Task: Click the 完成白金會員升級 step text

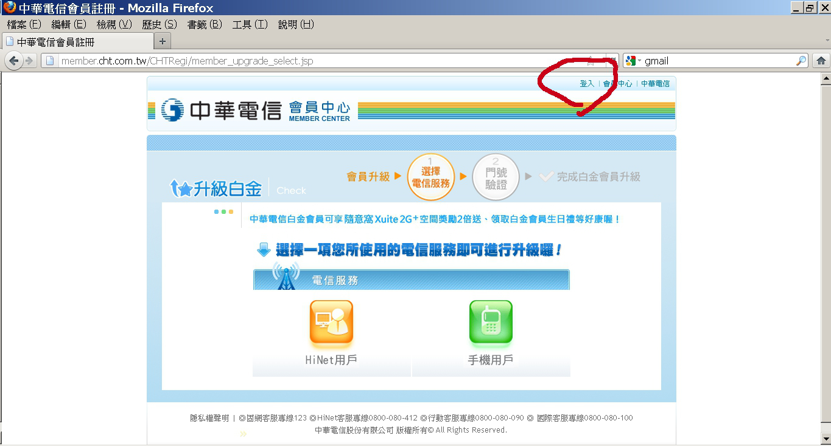Action: coord(598,177)
